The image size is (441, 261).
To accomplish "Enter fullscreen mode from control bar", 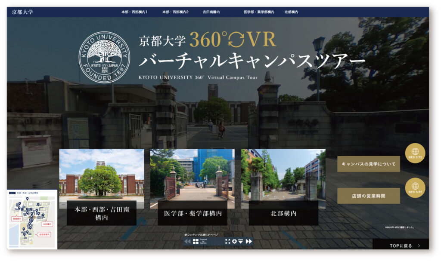I will (x=227, y=241).
